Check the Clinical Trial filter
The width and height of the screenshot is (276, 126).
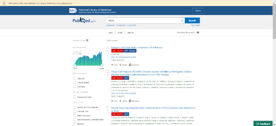pos(74,111)
